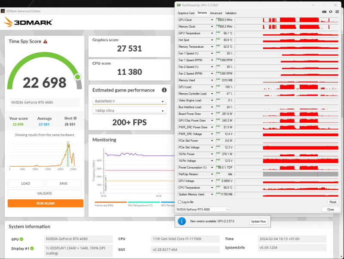Screen dimensions: 344x259
Task: Click the PerfCap Reason gray graph bar
Action: [x=301, y=174]
